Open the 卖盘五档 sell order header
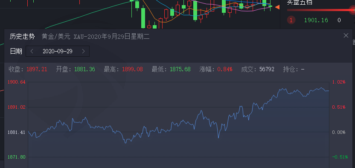This screenshot has height=168, width=355. click(x=300, y=2)
